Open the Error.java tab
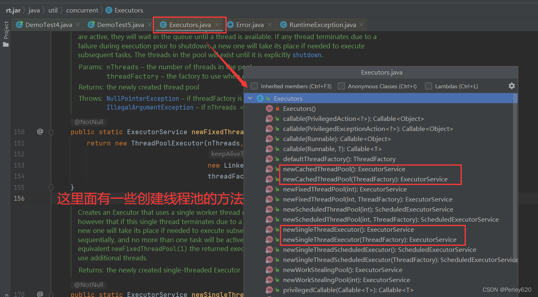The height and width of the screenshot is (297, 538). pyautogui.click(x=250, y=25)
